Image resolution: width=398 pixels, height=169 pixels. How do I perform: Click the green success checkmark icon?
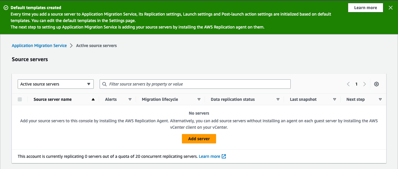(x=6, y=8)
